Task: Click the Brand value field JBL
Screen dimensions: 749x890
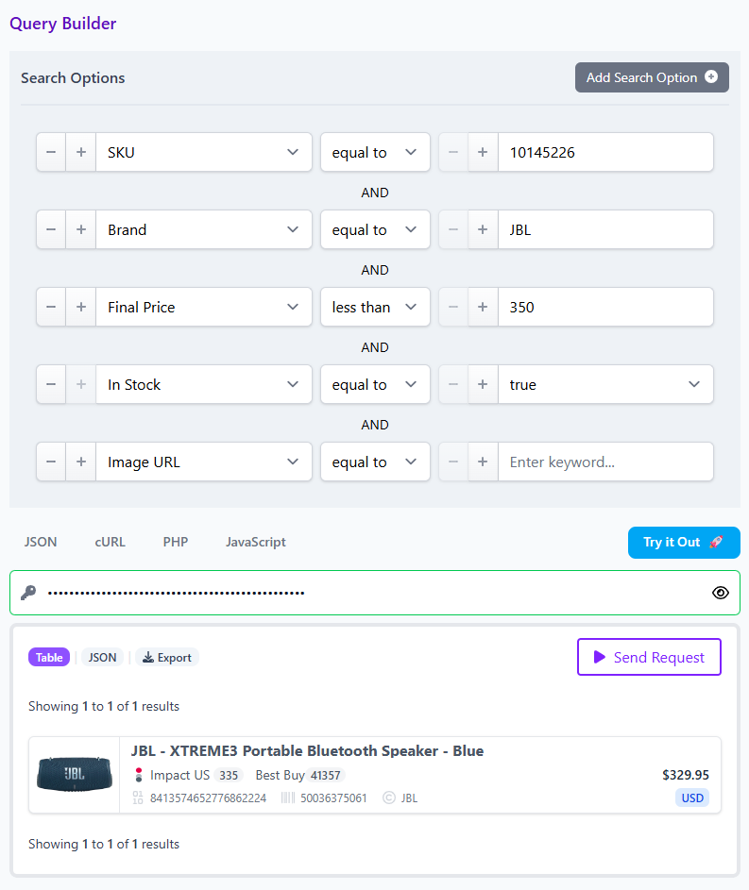Action: tap(605, 229)
